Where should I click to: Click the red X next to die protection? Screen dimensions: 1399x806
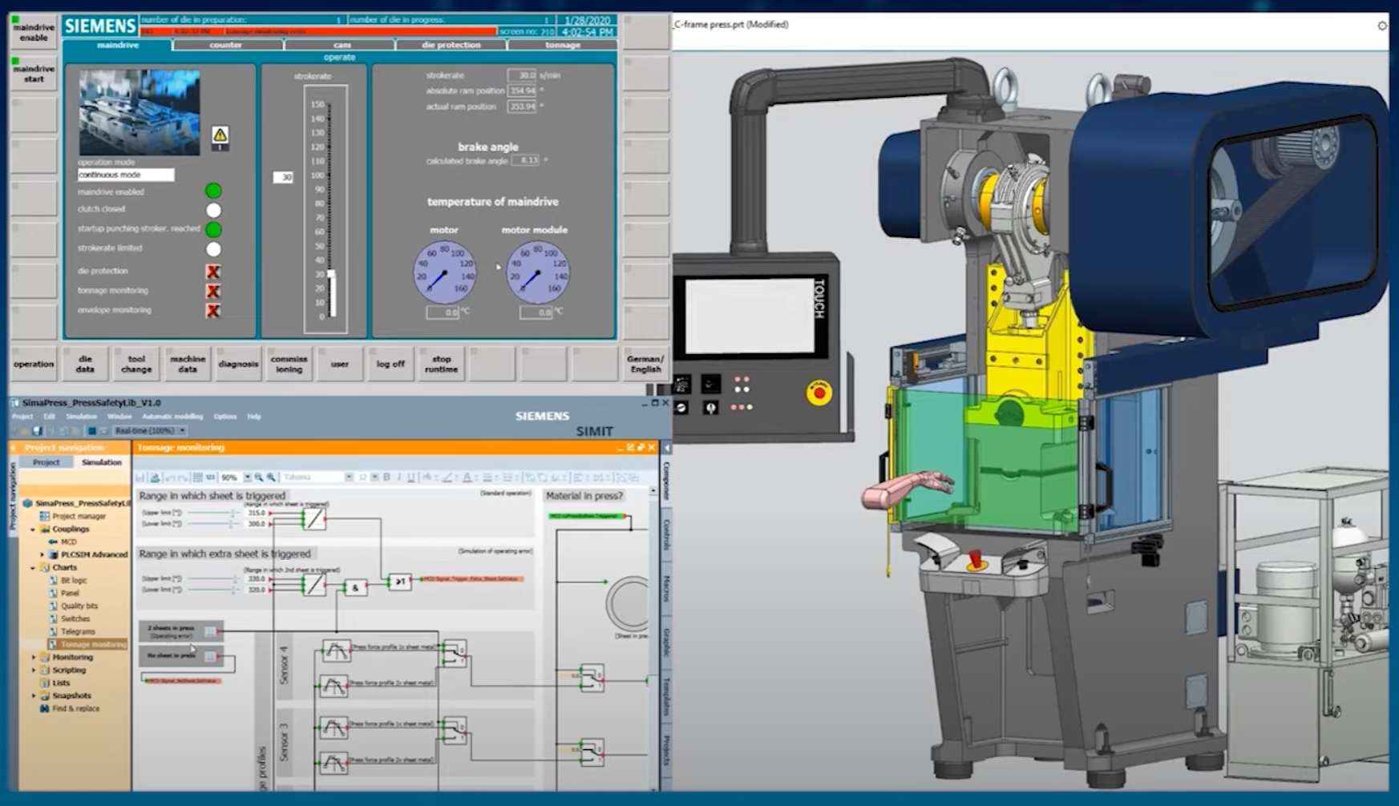(211, 271)
